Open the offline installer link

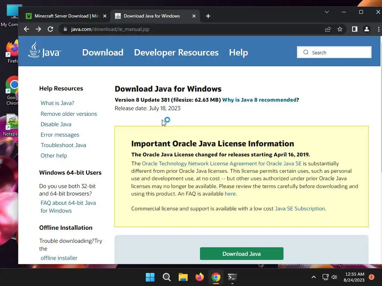pos(59,258)
